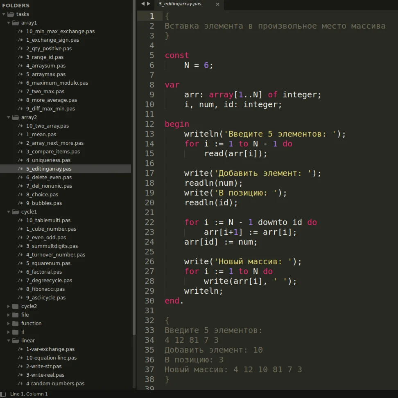398x398 pixels.
Task: Click the function folder icon
Action: 16,324
